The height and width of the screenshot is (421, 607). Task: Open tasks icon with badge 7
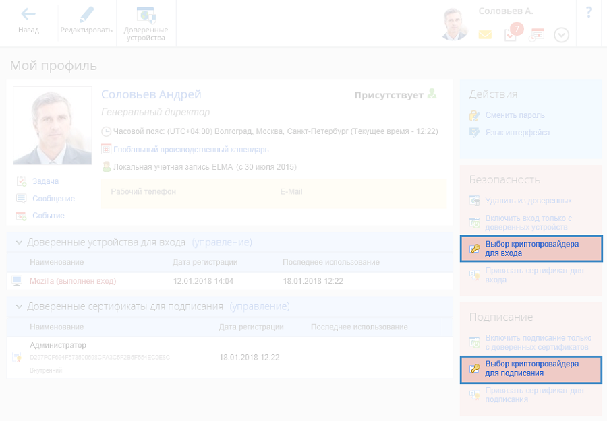click(x=512, y=34)
